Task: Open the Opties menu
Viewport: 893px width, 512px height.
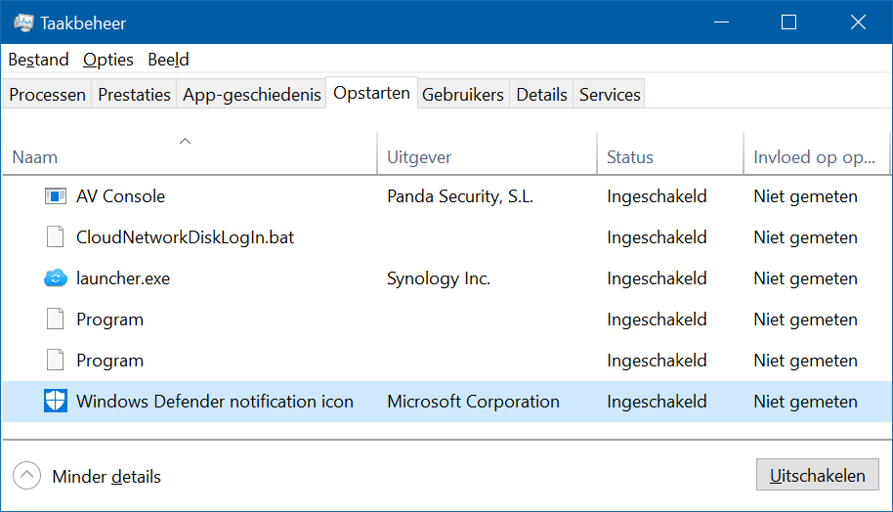Action: (108, 60)
